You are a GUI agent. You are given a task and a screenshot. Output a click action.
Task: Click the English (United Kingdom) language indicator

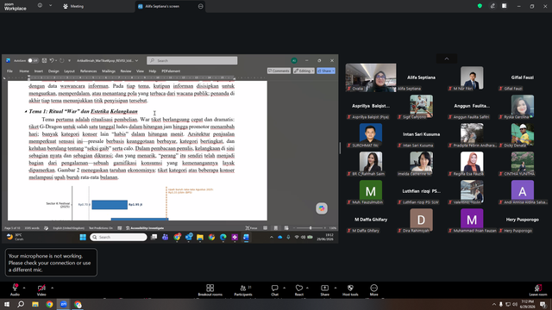(x=69, y=228)
